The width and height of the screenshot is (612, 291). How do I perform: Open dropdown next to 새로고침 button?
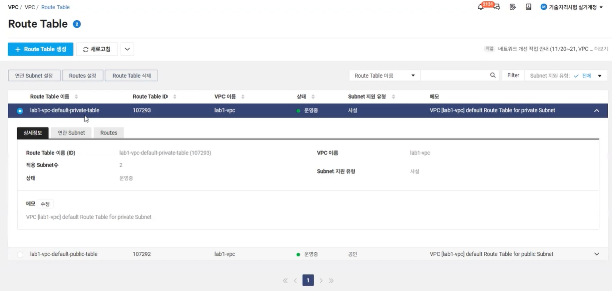coord(127,49)
